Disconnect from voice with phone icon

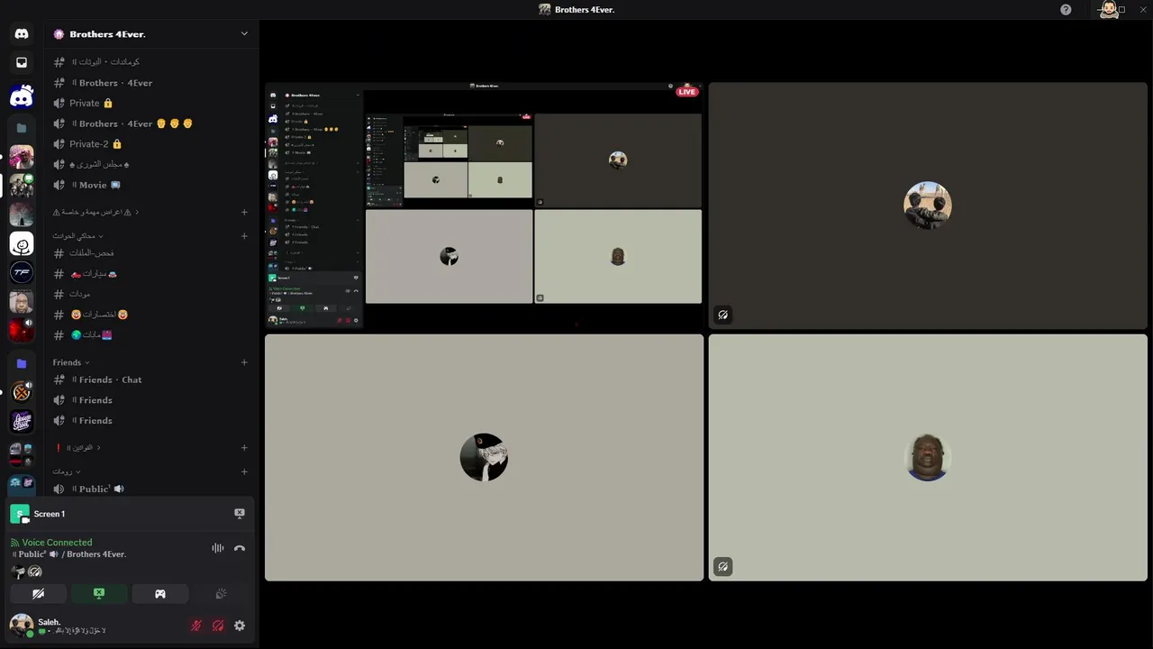click(x=240, y=548)
